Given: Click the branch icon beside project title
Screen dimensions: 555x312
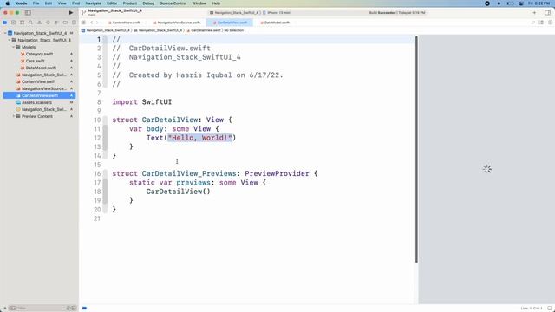Looking at the screenshot, I should click(83, 13).
